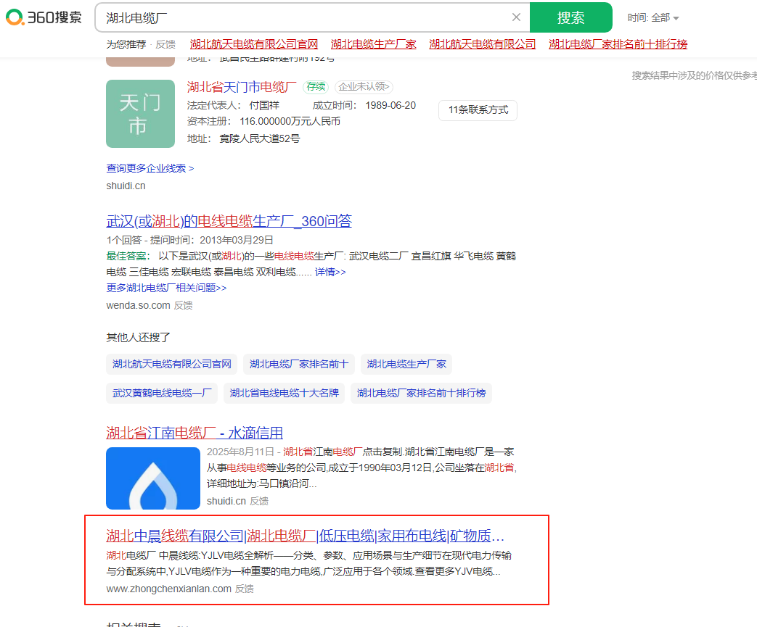
Task: Select related search 湖北省电线电缆十大名牌
Action: coord(284,394)
